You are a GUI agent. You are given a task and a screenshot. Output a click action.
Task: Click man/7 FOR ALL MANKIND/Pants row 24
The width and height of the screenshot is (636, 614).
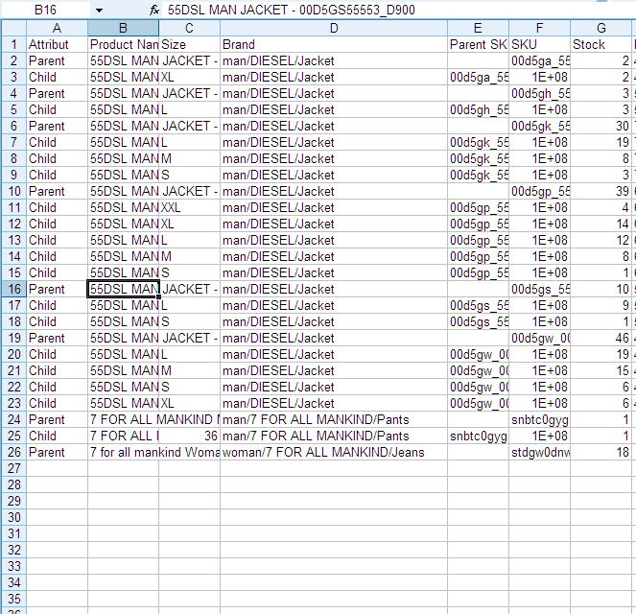coord(334,420)
